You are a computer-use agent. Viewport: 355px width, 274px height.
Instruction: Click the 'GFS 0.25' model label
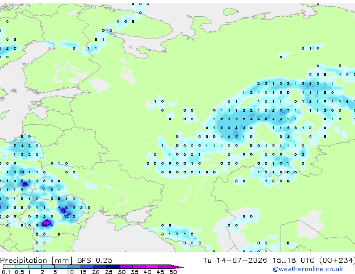click(x=95, y=261)
